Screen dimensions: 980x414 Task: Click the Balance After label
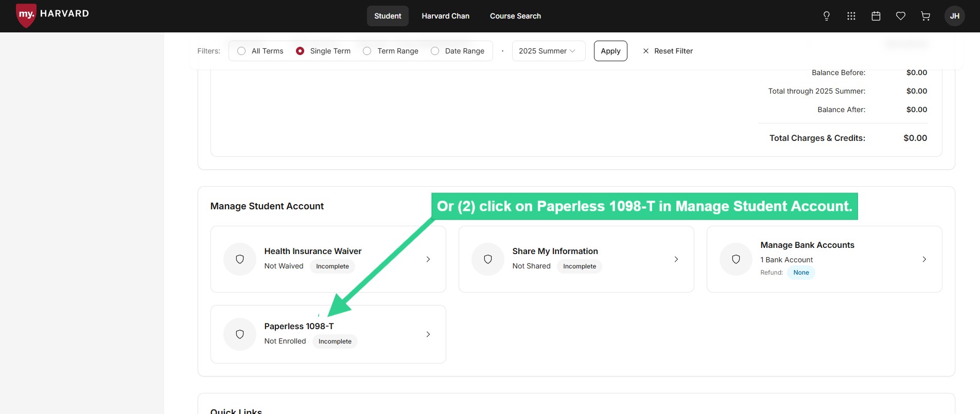(842, 110)
